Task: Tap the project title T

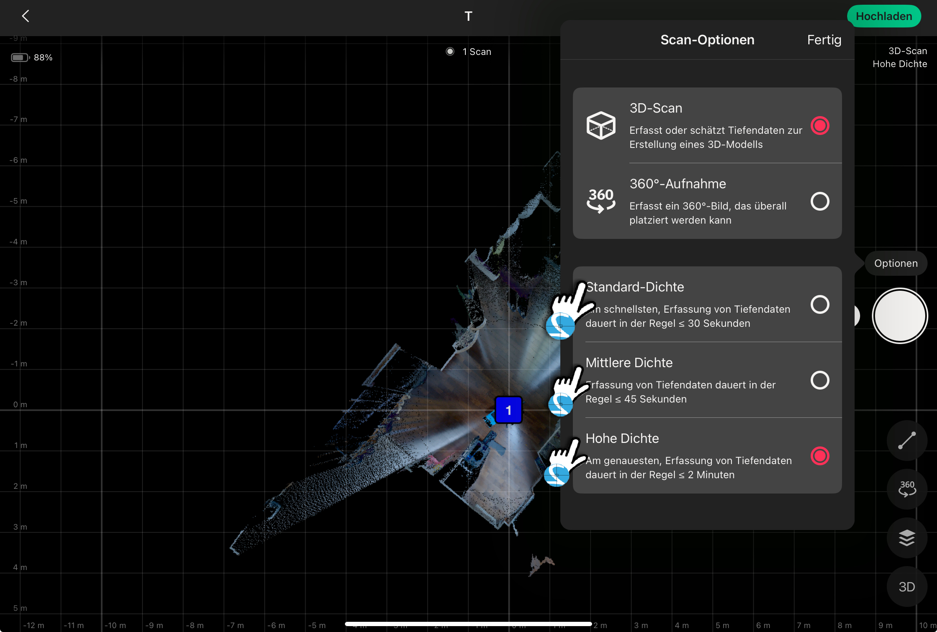Action: [468, 16]
